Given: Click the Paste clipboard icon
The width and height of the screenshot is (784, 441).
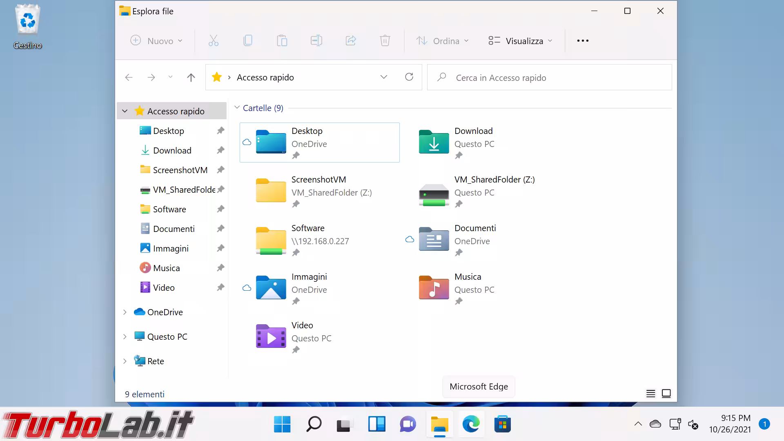Looking at the screenshot, I should point(282,41).
